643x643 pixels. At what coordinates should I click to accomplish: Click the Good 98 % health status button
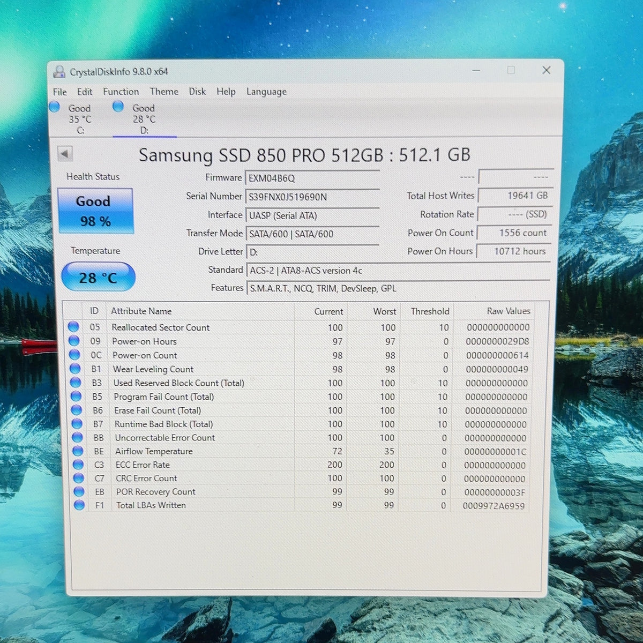click(95, 211)
